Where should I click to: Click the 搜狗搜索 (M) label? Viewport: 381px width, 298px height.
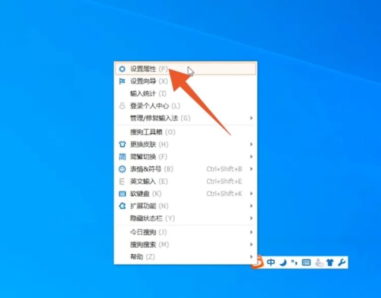(150, 244)
